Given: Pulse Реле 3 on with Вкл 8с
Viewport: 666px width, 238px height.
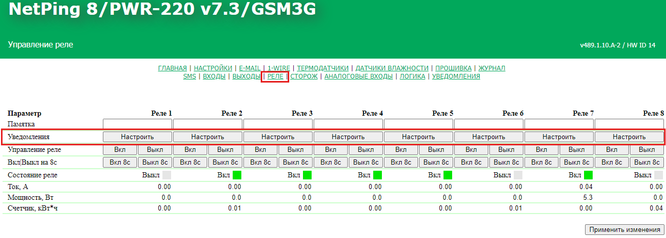Looking at the screenshot, I should 260,162.
